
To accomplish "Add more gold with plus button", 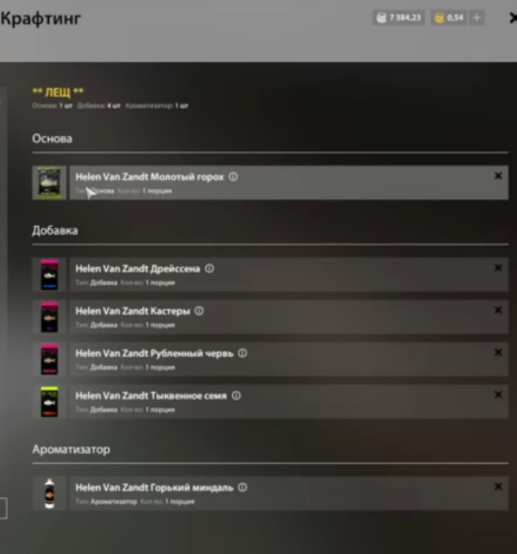I will [476, 17].
